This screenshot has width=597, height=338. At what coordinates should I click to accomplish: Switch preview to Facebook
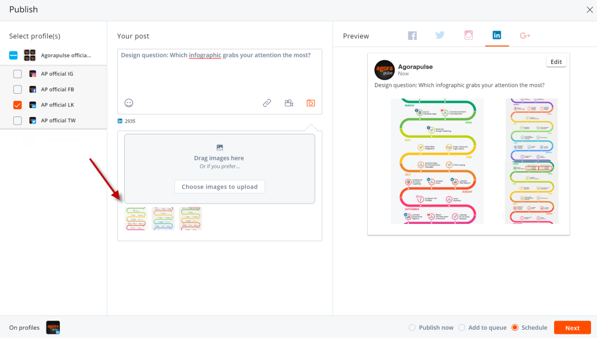413,36
